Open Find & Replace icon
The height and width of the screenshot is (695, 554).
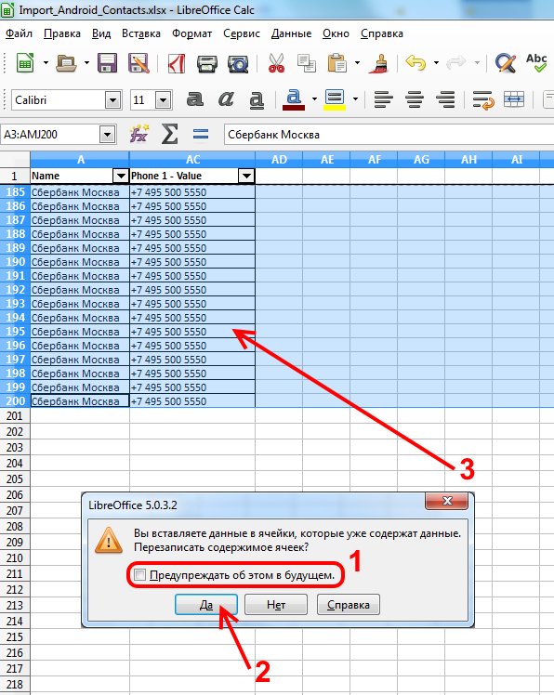point(506,63)
